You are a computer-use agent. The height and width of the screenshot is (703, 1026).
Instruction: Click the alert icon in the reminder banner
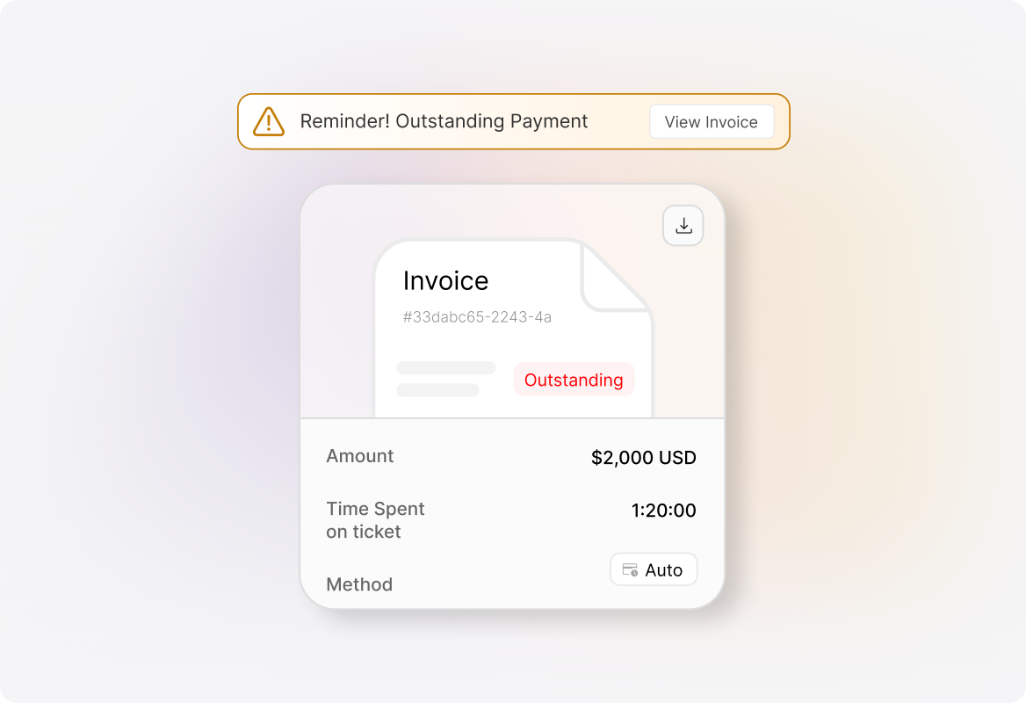point(270,121)
